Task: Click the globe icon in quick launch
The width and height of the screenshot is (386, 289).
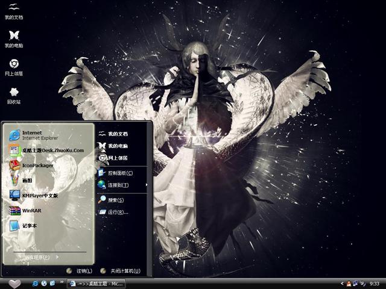Action: pyautogui.click(x=44, y=284)
